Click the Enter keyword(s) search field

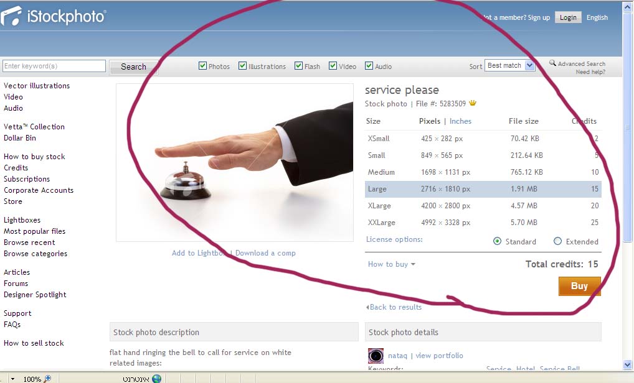click(x=54, y=66)
